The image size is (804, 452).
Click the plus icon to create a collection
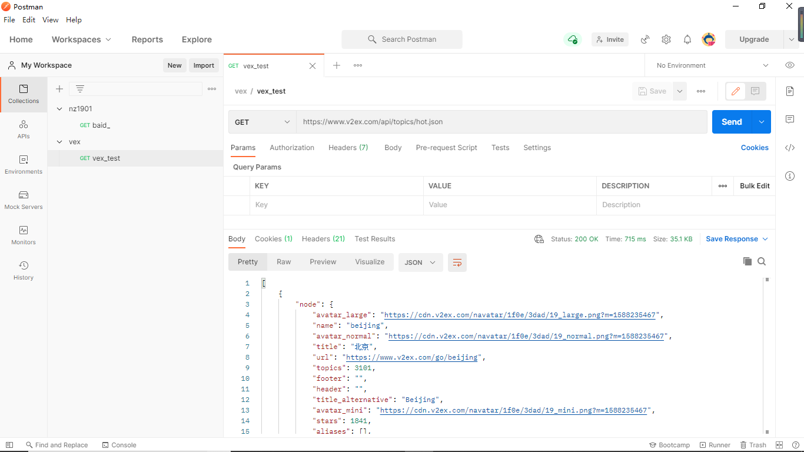[59, 89]
